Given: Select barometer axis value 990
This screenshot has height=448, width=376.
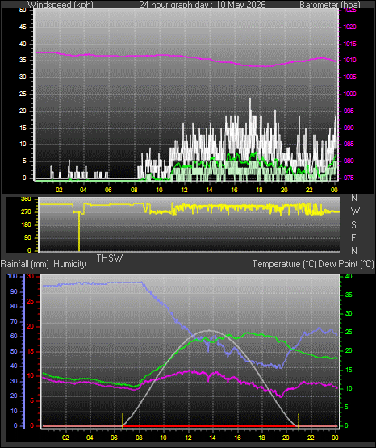Looking at the screenshot, I should pos(349,128).
